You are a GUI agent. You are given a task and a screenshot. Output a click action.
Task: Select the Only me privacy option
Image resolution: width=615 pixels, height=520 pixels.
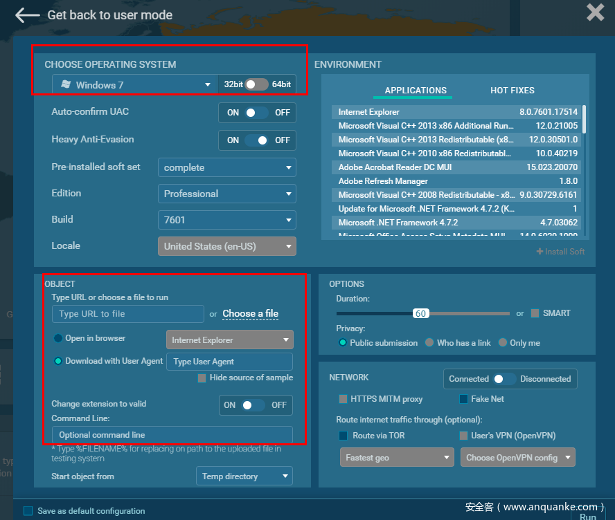(503, 343)
